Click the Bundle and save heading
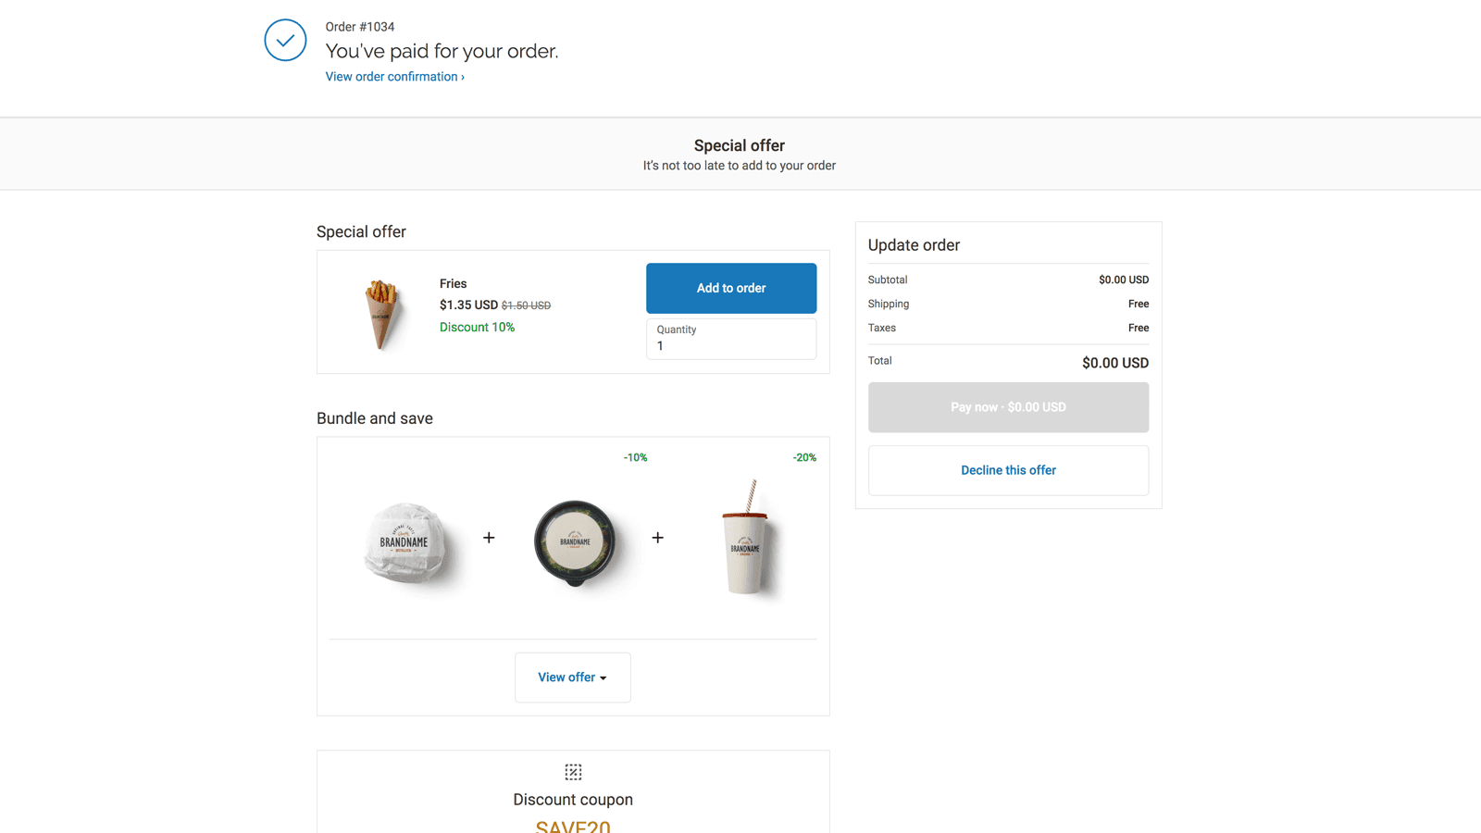This screenshot has width=1481, height=833. pos(374,418)
